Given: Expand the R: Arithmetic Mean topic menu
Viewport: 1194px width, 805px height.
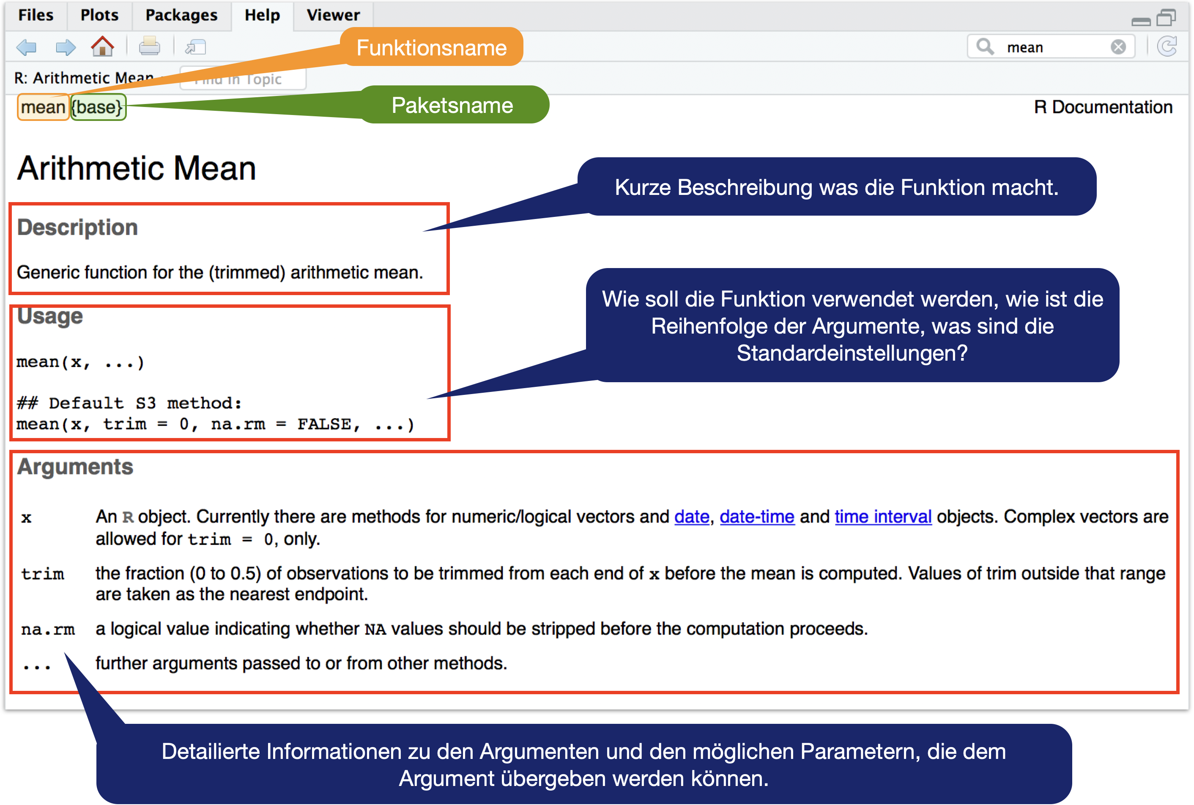Looking at the screenshot, I should point(85,78).
